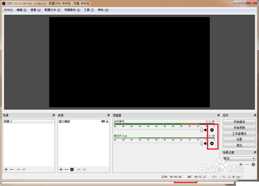
Task: Open properties of 窗口捕获 via the gear icon
Action: point(72,169)
